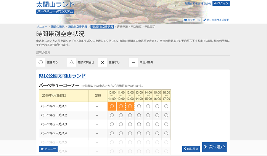
Task: Click the 2019年4月3日(水) date header cell
Action: pos(64,96)
